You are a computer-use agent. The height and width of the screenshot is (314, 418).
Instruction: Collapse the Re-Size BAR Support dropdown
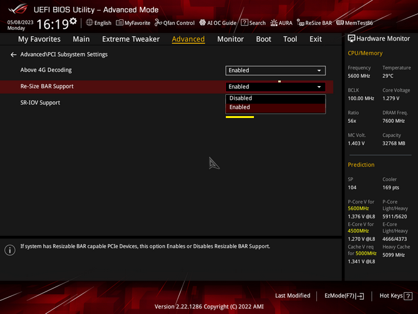click(275, 87)
